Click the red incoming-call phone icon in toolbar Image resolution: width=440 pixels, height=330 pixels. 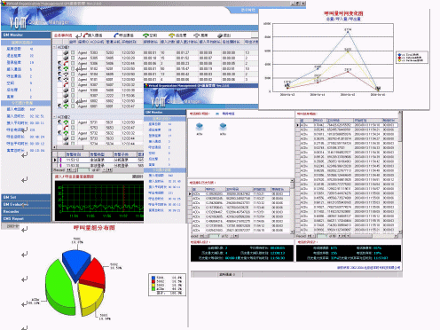[x=86, y=35]
